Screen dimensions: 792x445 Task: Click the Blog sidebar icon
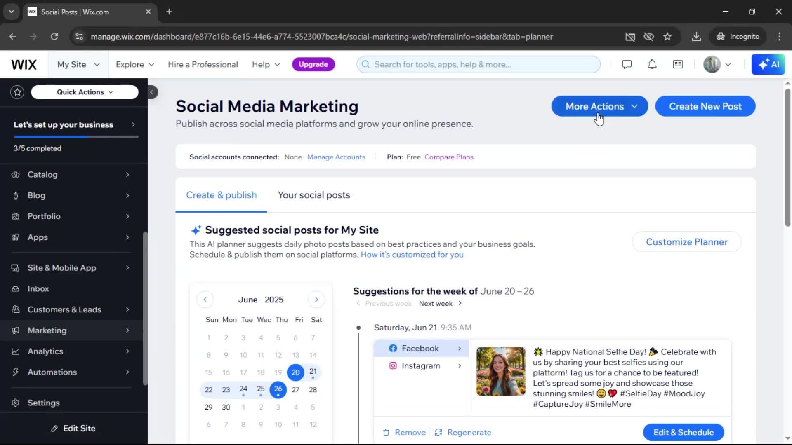click(x=16, y=196)
